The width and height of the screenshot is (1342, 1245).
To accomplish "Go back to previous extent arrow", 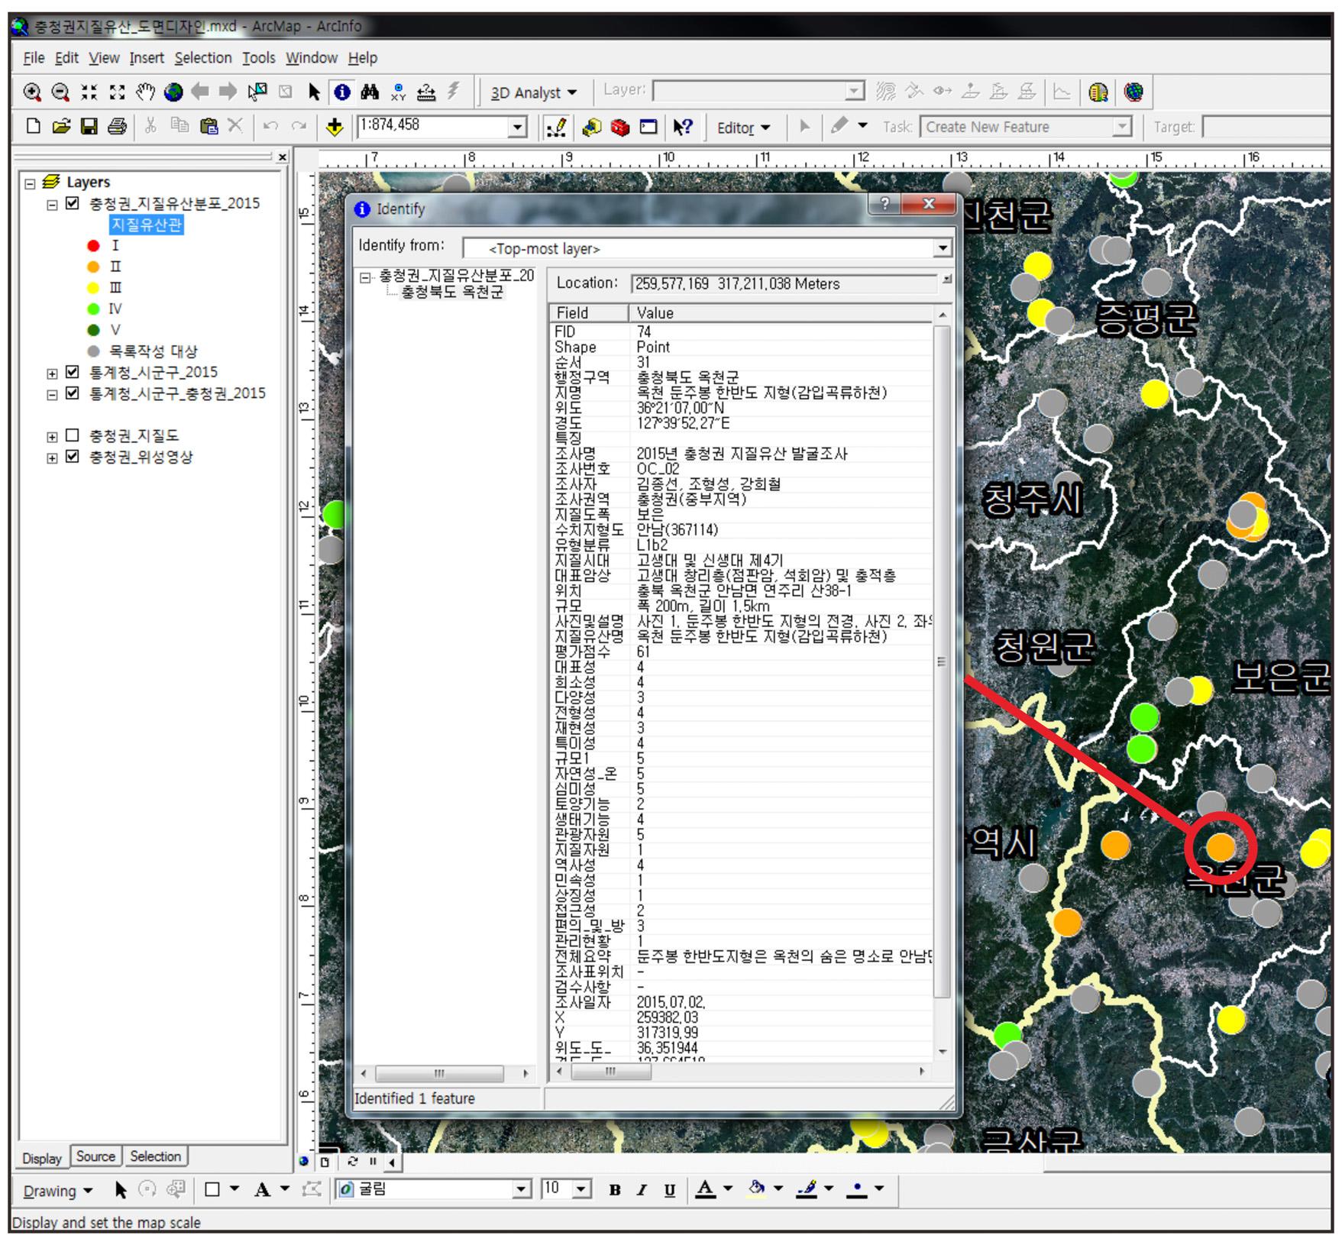I will pos(201,92).
